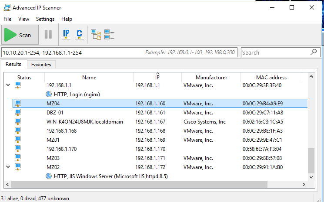
Task: Click MAC address 00:0C:29:3F:3F:40
Action: [x=262, y=85]
